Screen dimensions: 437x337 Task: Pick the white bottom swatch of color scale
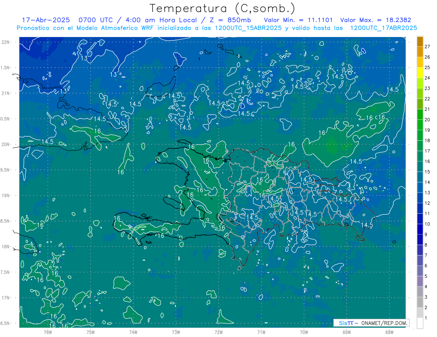coord(420,323)
